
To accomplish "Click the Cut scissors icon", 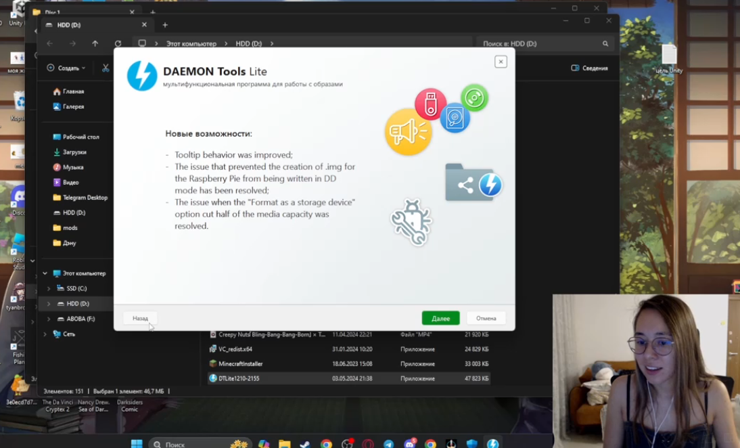I will click(106, 68).
